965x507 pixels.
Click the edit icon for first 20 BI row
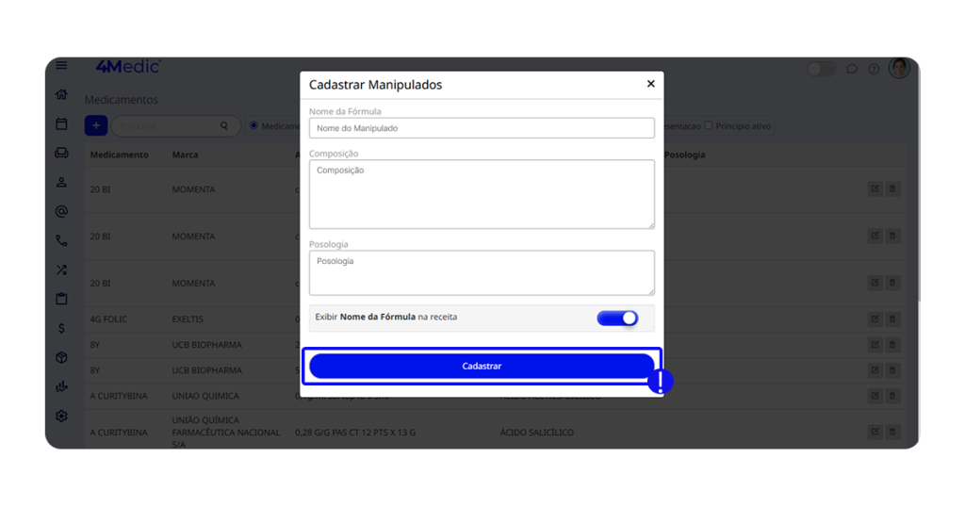click(875, 189)
